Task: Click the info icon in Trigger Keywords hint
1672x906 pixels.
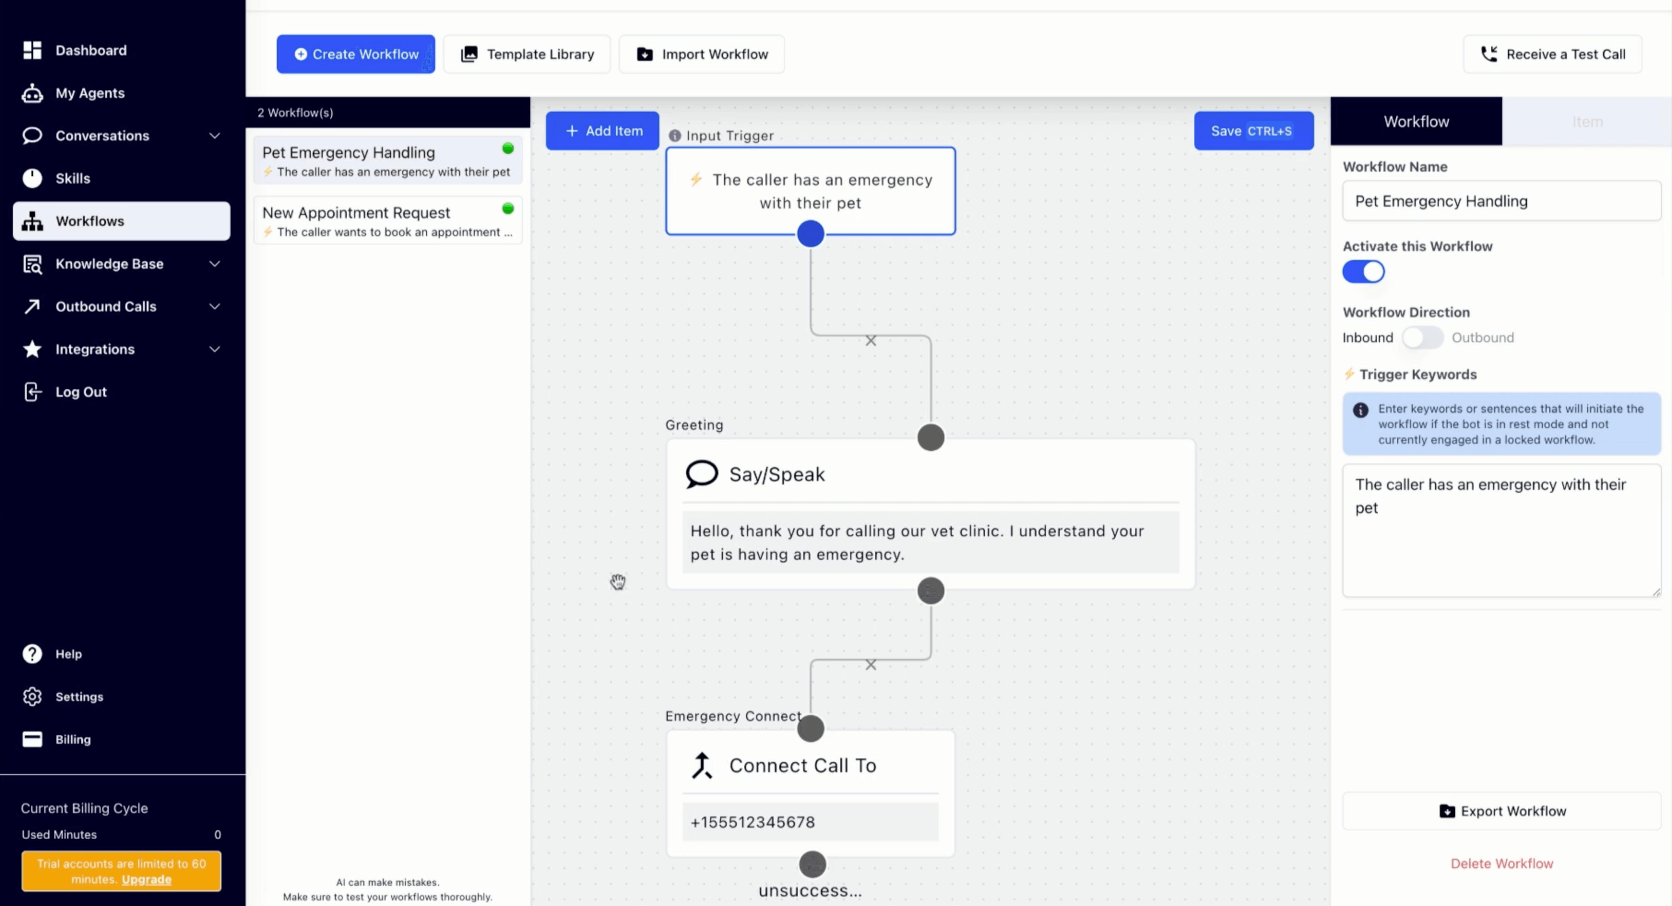Action: [1361, 411]
